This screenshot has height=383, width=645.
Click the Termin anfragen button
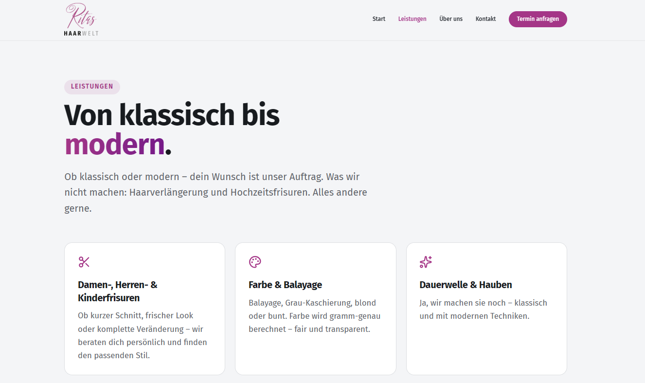click(x=537, y=19)
